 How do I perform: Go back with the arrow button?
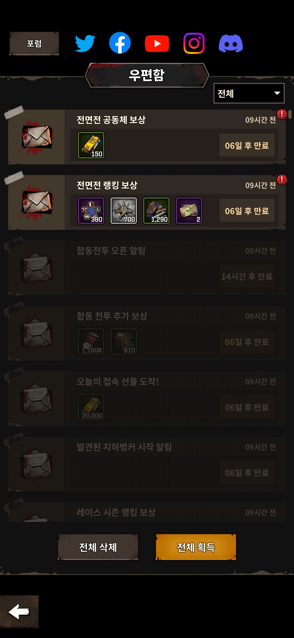tap(19, 612)
